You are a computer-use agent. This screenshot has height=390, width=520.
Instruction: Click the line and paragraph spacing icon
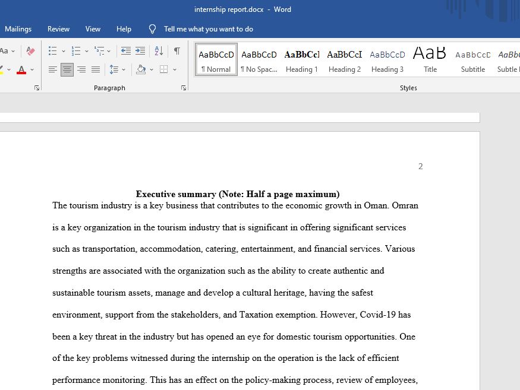[x=114, y=69]
